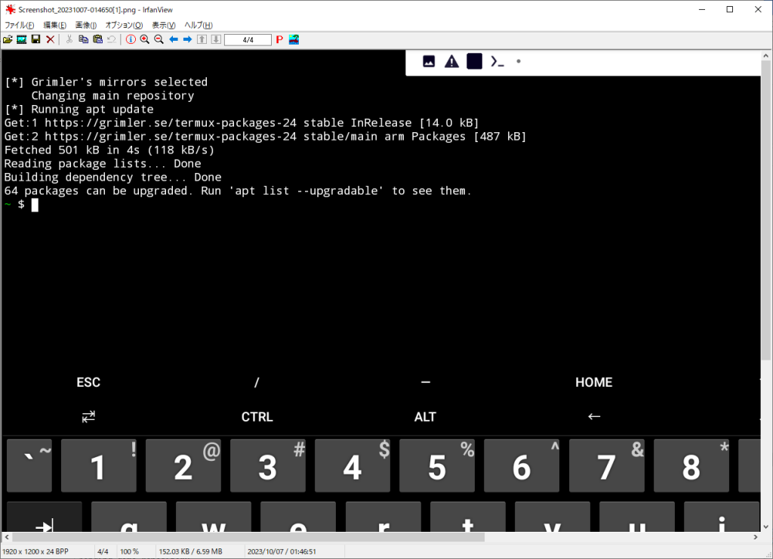The height and width of the screenshot is (559, 773).
Task: Open the 編集(E) menu
Action: coord(54,25)
